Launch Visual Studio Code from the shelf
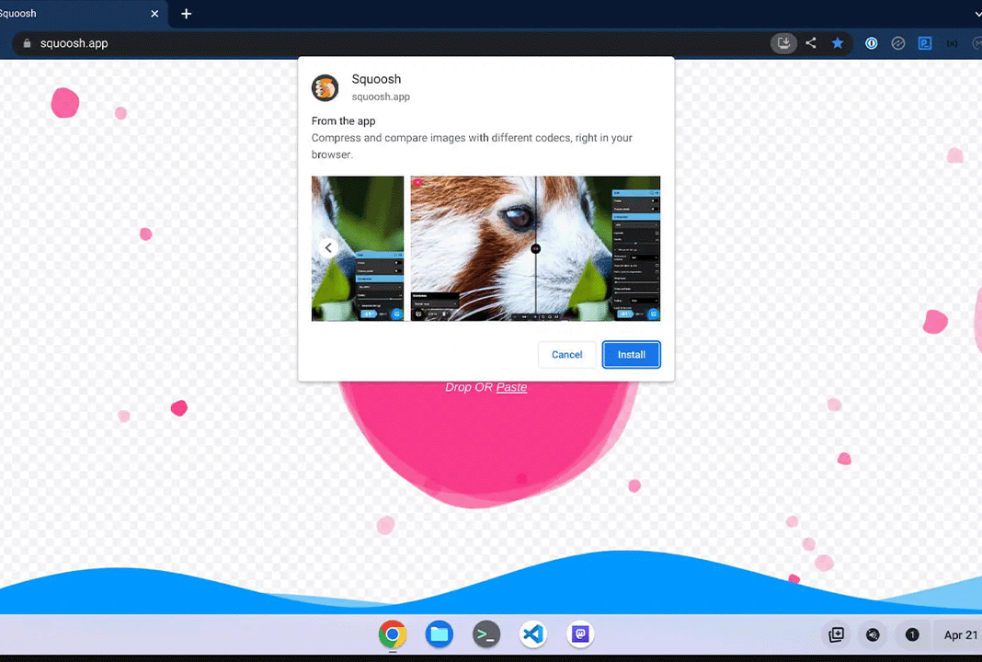Image resolution: width=982 pixels, height=662 pixels. pos(533,634)
